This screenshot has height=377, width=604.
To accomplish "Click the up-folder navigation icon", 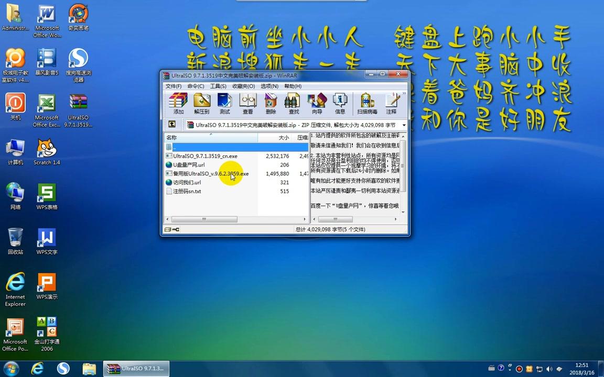I will (172, 125).
